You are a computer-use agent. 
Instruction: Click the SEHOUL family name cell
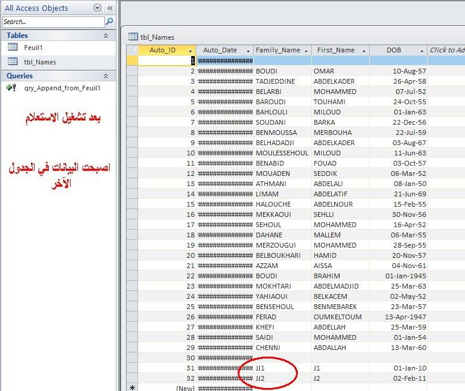click(282, 225)
